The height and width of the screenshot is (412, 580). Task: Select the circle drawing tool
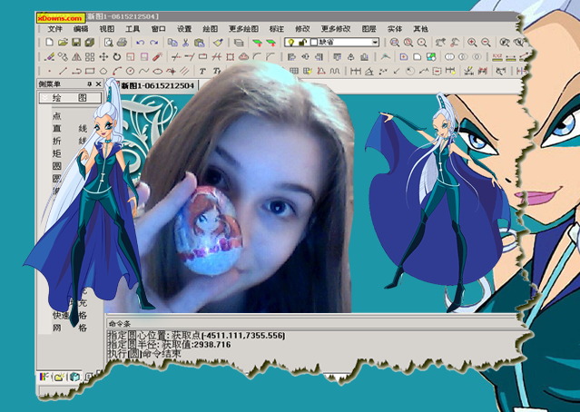130,71
